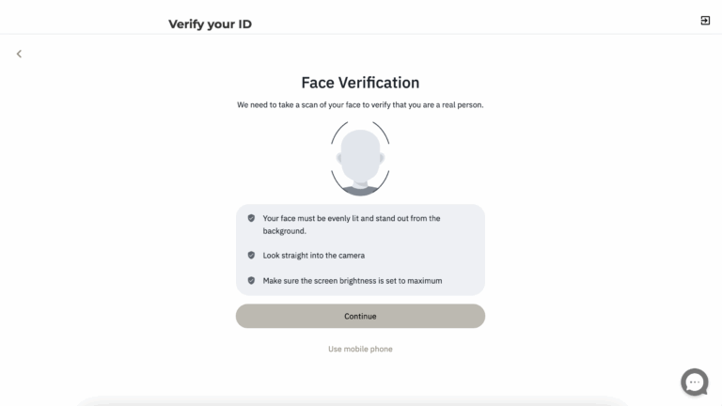The image size is (722, 406).
Task: Click the exit icon in the header
Action: point(705,21)
